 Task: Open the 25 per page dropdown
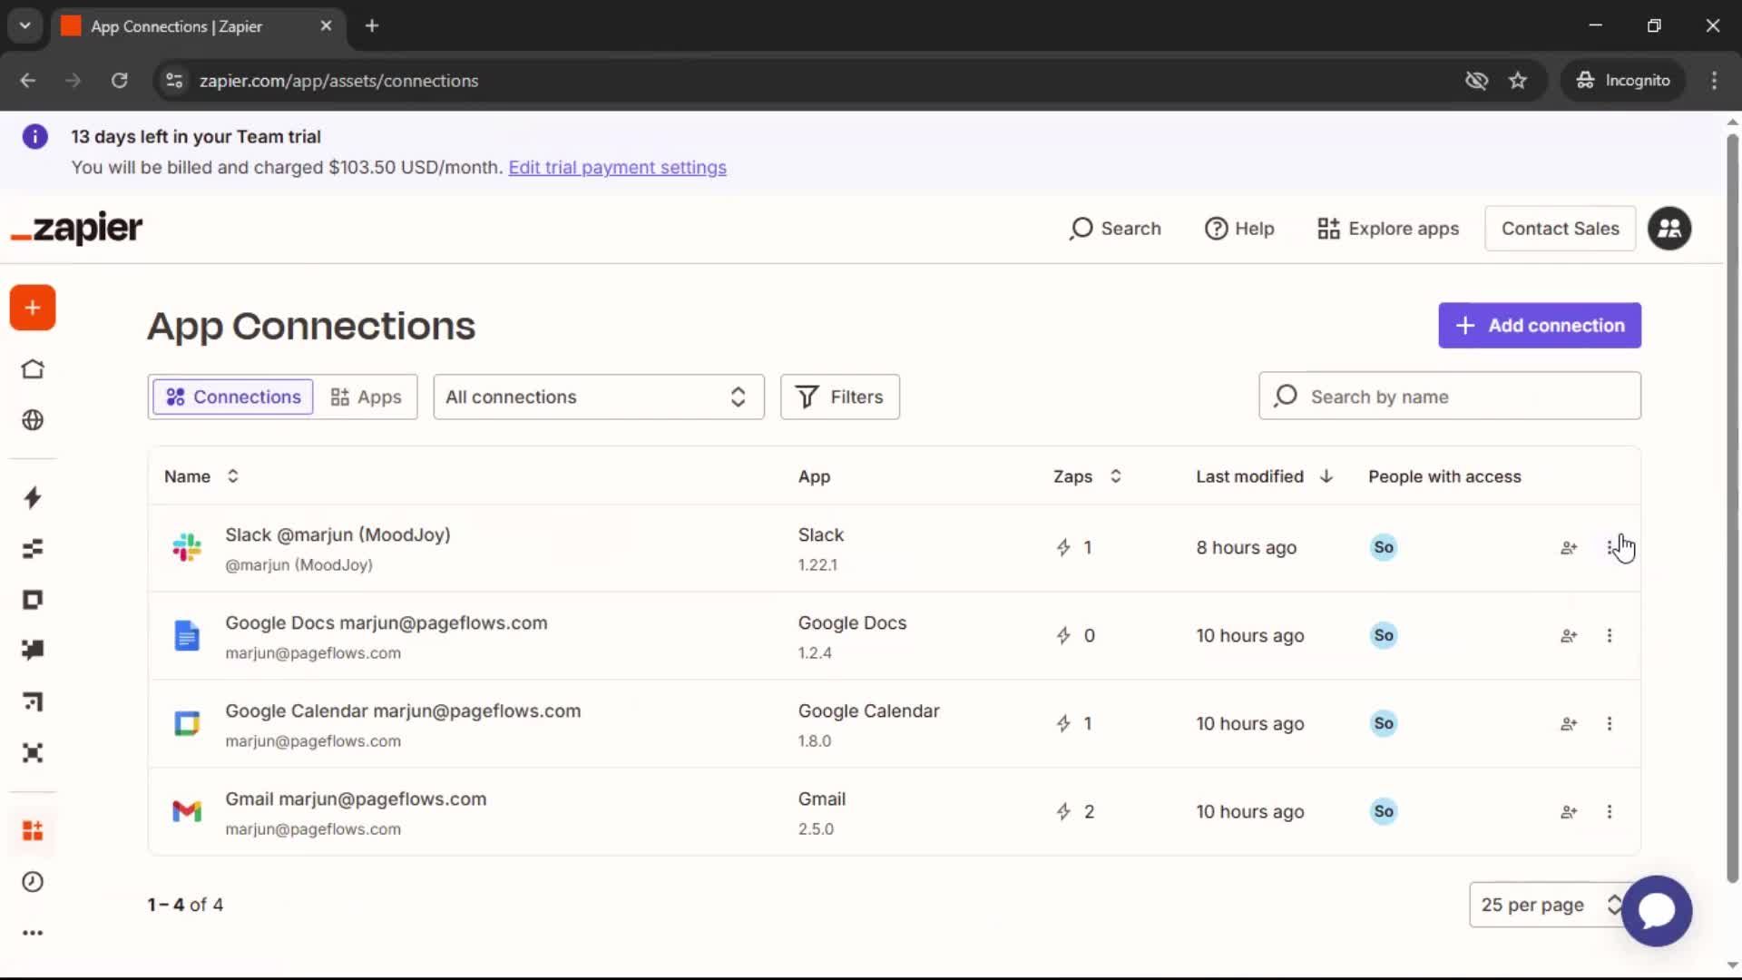pos(1550,905)
